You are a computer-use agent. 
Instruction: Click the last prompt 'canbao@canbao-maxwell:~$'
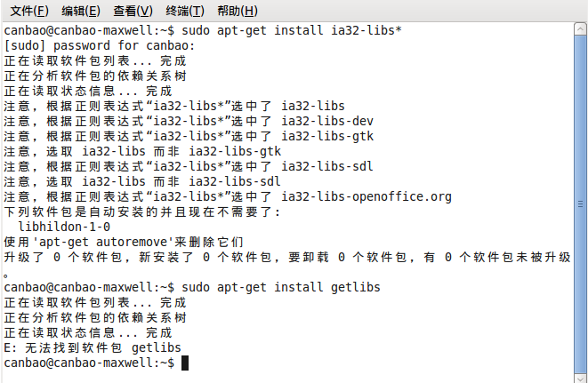pyautogui.click(x=89, y=363)
